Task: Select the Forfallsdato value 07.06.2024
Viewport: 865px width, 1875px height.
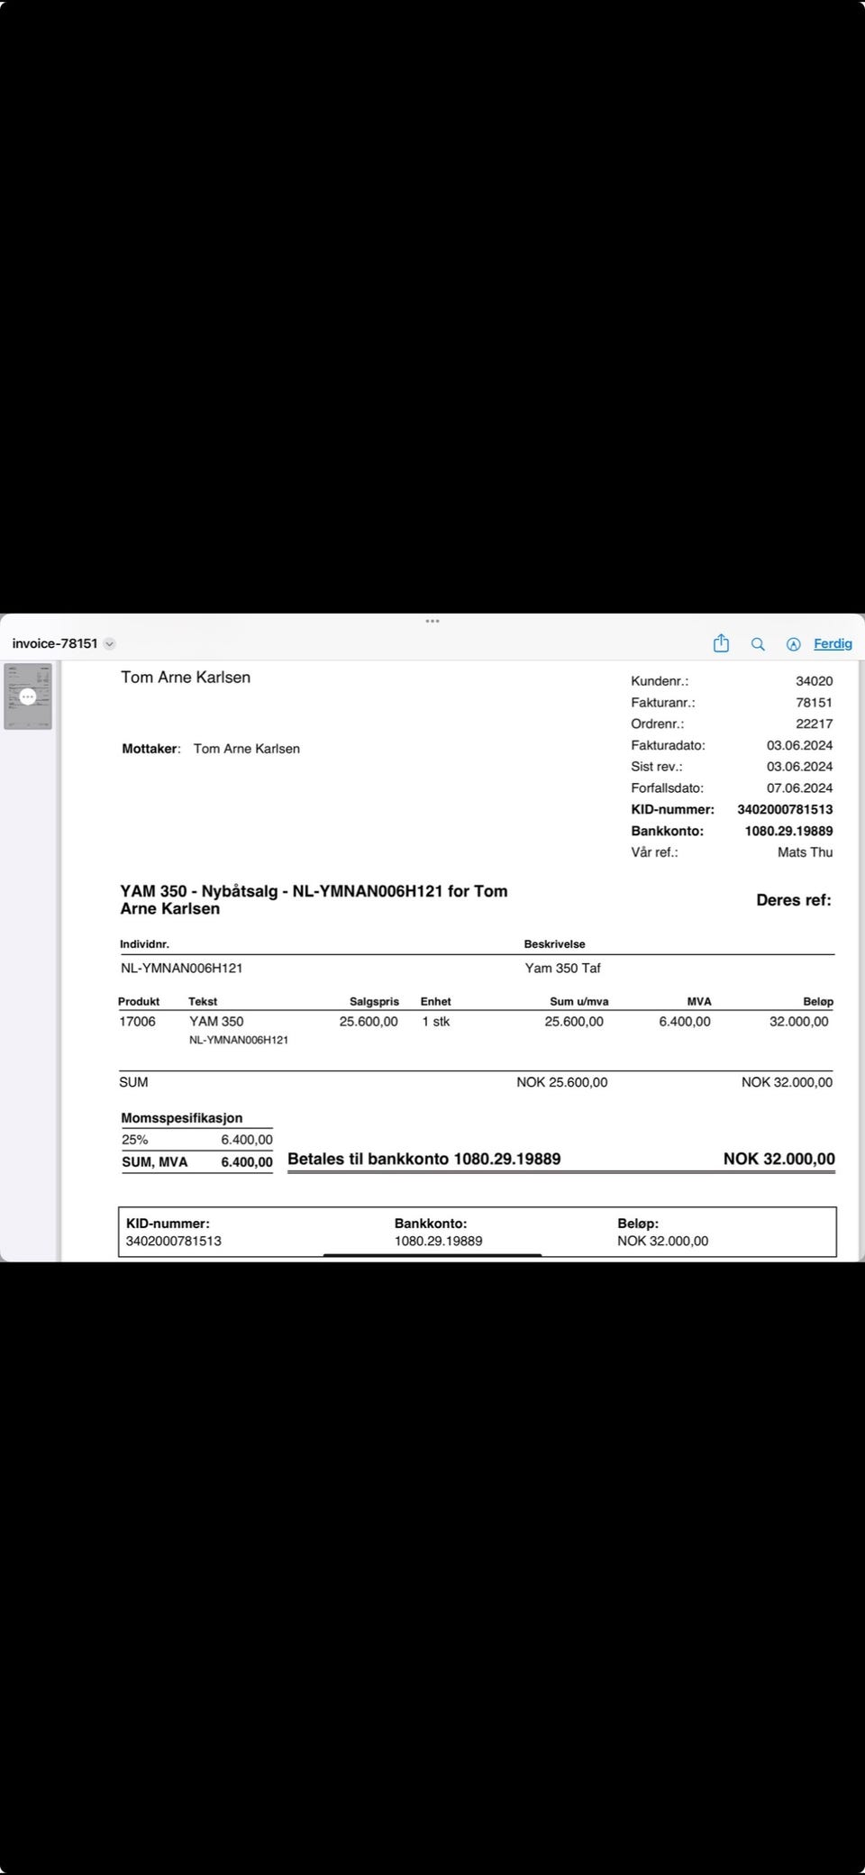Action: 799,787
